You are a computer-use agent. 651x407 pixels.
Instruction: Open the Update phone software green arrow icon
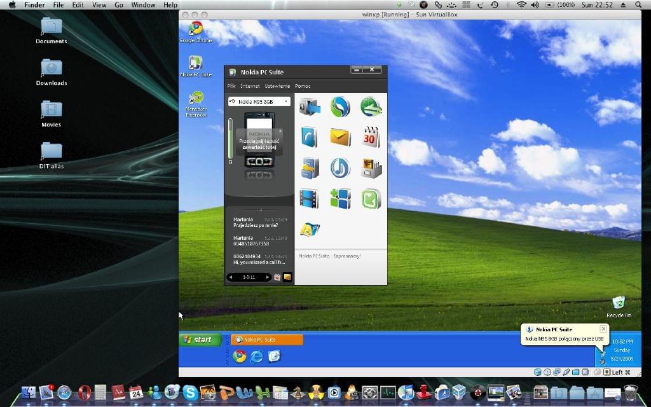coord(371,198)
